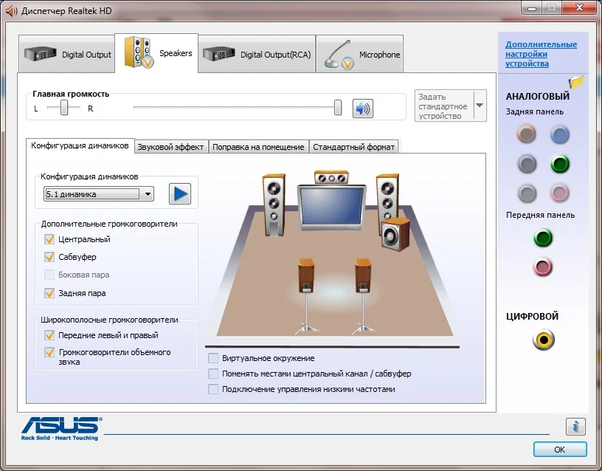Click the green rear panel jack

(560, 164)
